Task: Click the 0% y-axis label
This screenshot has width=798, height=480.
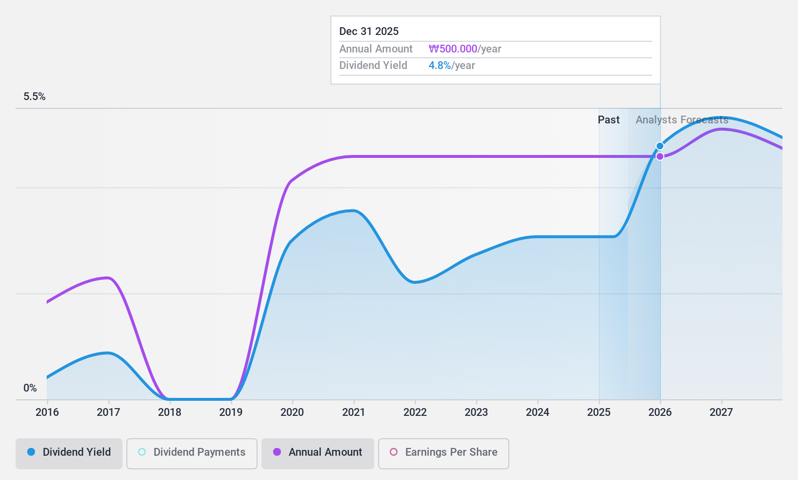Action: click(x=30, y=388)
